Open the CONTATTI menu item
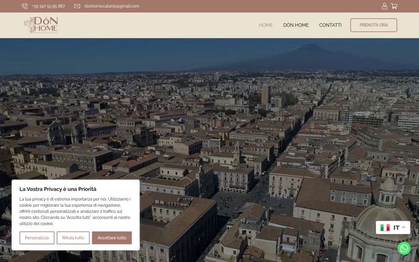The height and width of the screenshot is (262, 419). coord(331,25)
